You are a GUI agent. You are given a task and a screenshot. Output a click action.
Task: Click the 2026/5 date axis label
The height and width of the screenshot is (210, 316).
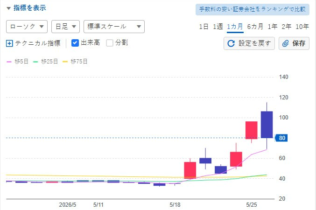pyautogui.click(x=68, y=205)
